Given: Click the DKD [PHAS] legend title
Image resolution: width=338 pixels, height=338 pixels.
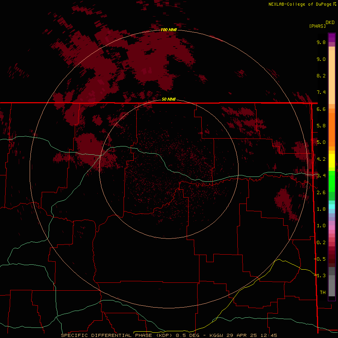Looking at the screenshot, I should point(322,24).
